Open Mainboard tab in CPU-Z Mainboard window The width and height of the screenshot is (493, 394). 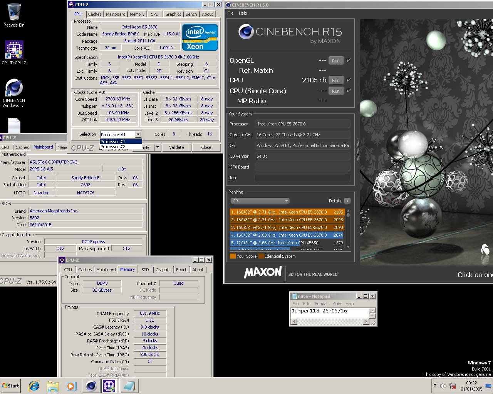pyautogui.click(x=43, y=147)
